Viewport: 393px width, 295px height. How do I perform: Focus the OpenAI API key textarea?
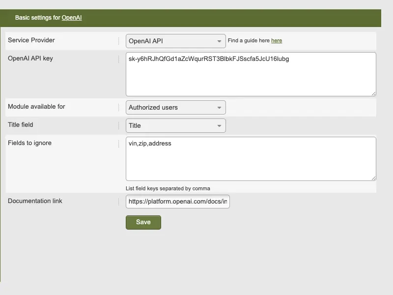(251, 74)
